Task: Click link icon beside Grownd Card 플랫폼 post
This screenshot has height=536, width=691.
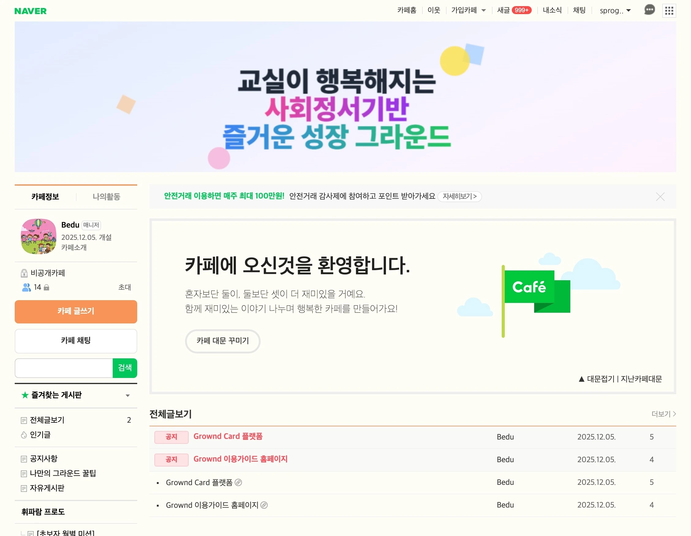Action: pyautogui.click(x=238, y=482)
